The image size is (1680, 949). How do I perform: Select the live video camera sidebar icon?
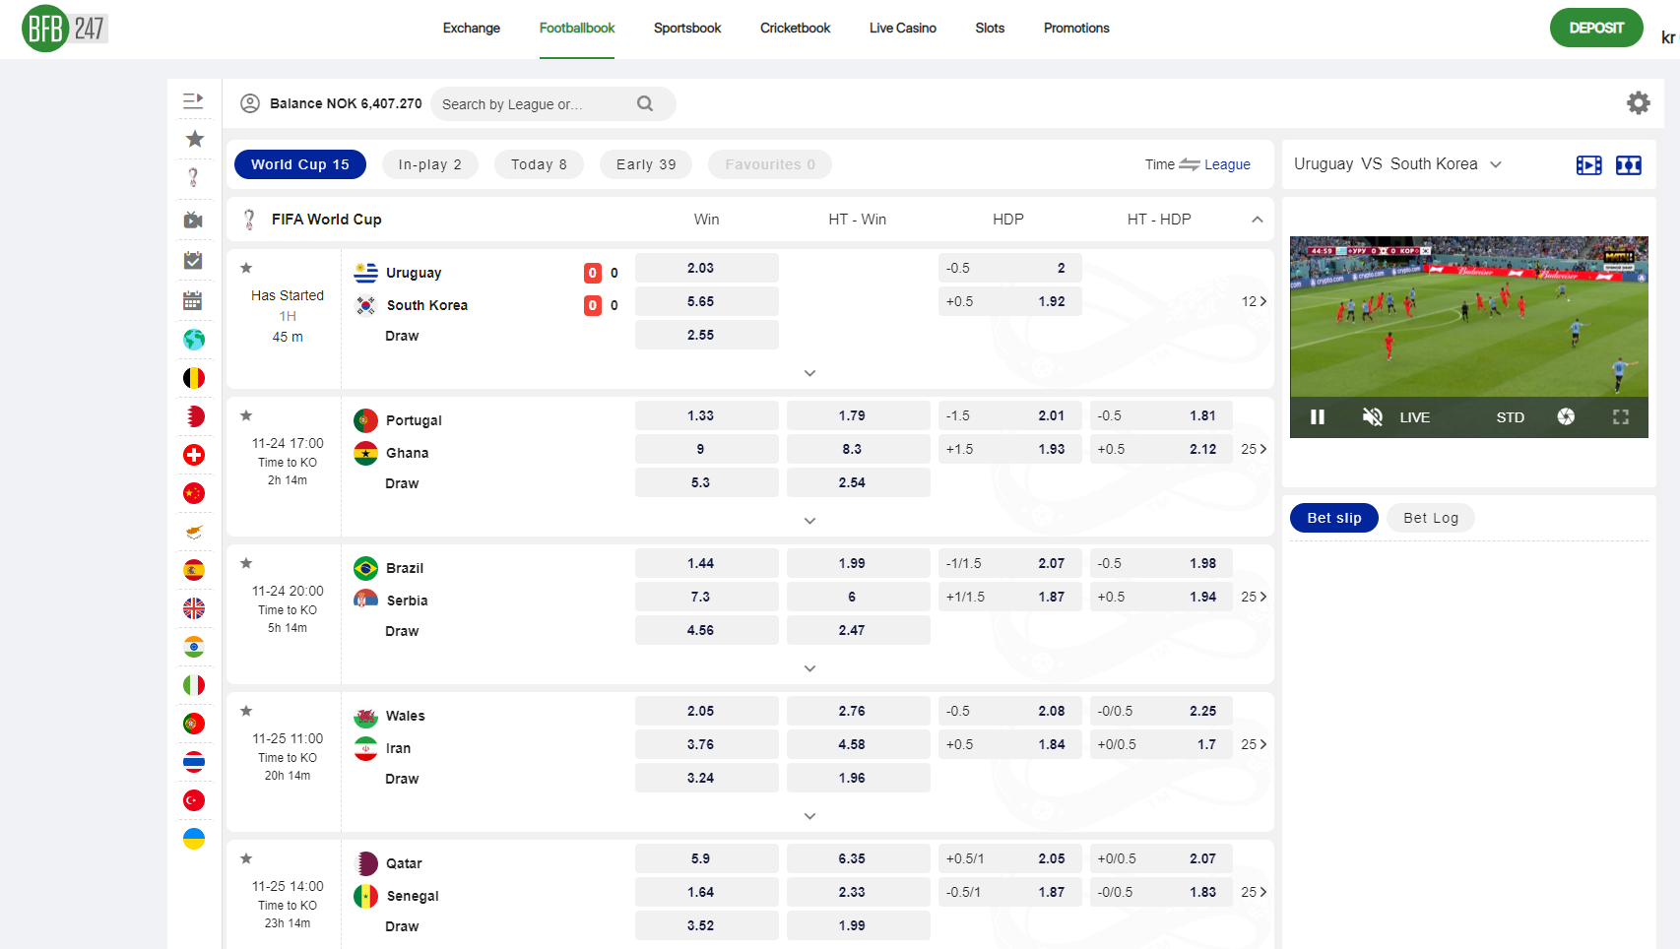194,221
